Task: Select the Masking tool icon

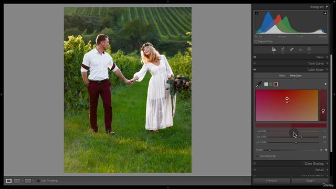Action: pyautogui.click(x=309, y=49)
